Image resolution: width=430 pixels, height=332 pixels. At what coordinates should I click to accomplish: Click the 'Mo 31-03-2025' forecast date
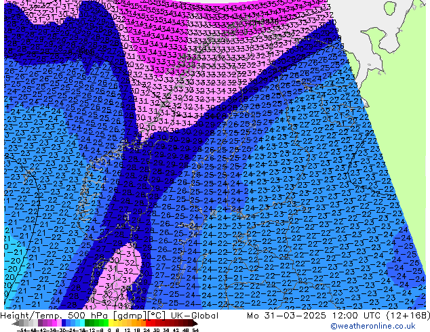pos(287,316)
